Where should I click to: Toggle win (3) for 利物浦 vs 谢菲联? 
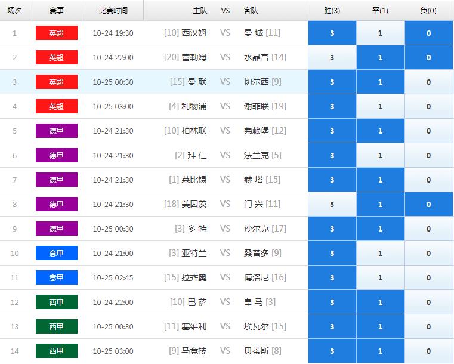(x=332, y=106)
